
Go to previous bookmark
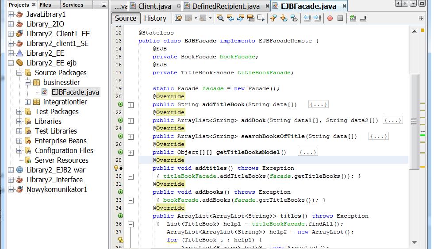click(x=273, y=18)
